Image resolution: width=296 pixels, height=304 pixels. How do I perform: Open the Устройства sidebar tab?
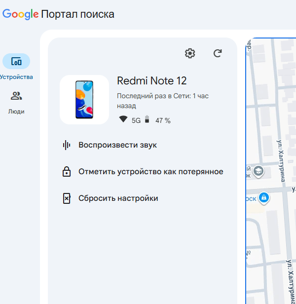pos(16,67)
